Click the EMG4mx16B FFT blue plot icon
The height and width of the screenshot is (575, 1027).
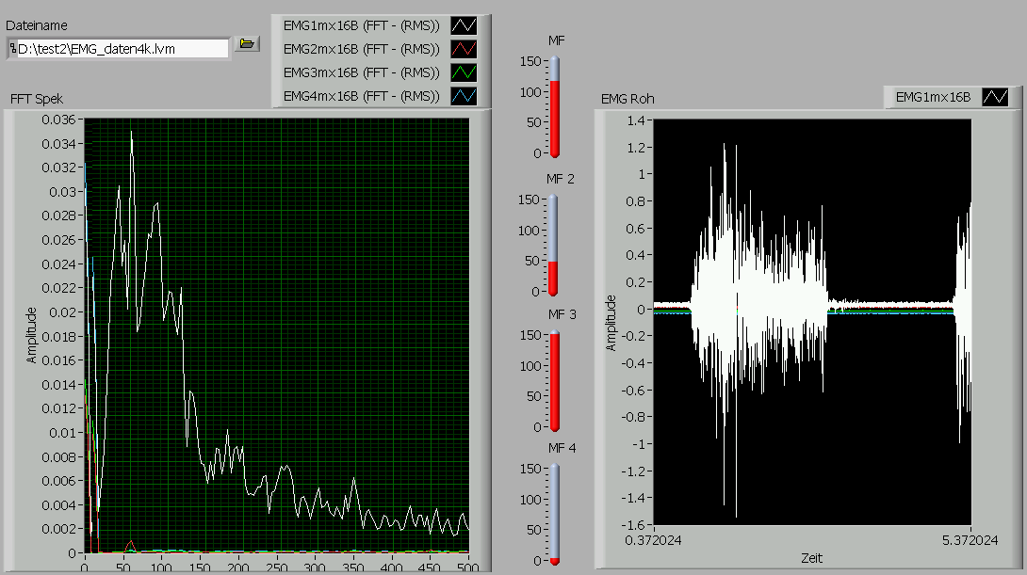click(464, 96)
